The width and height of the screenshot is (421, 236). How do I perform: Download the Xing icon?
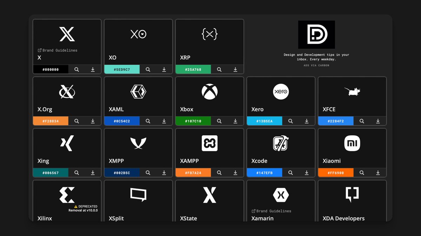(93, 173)
